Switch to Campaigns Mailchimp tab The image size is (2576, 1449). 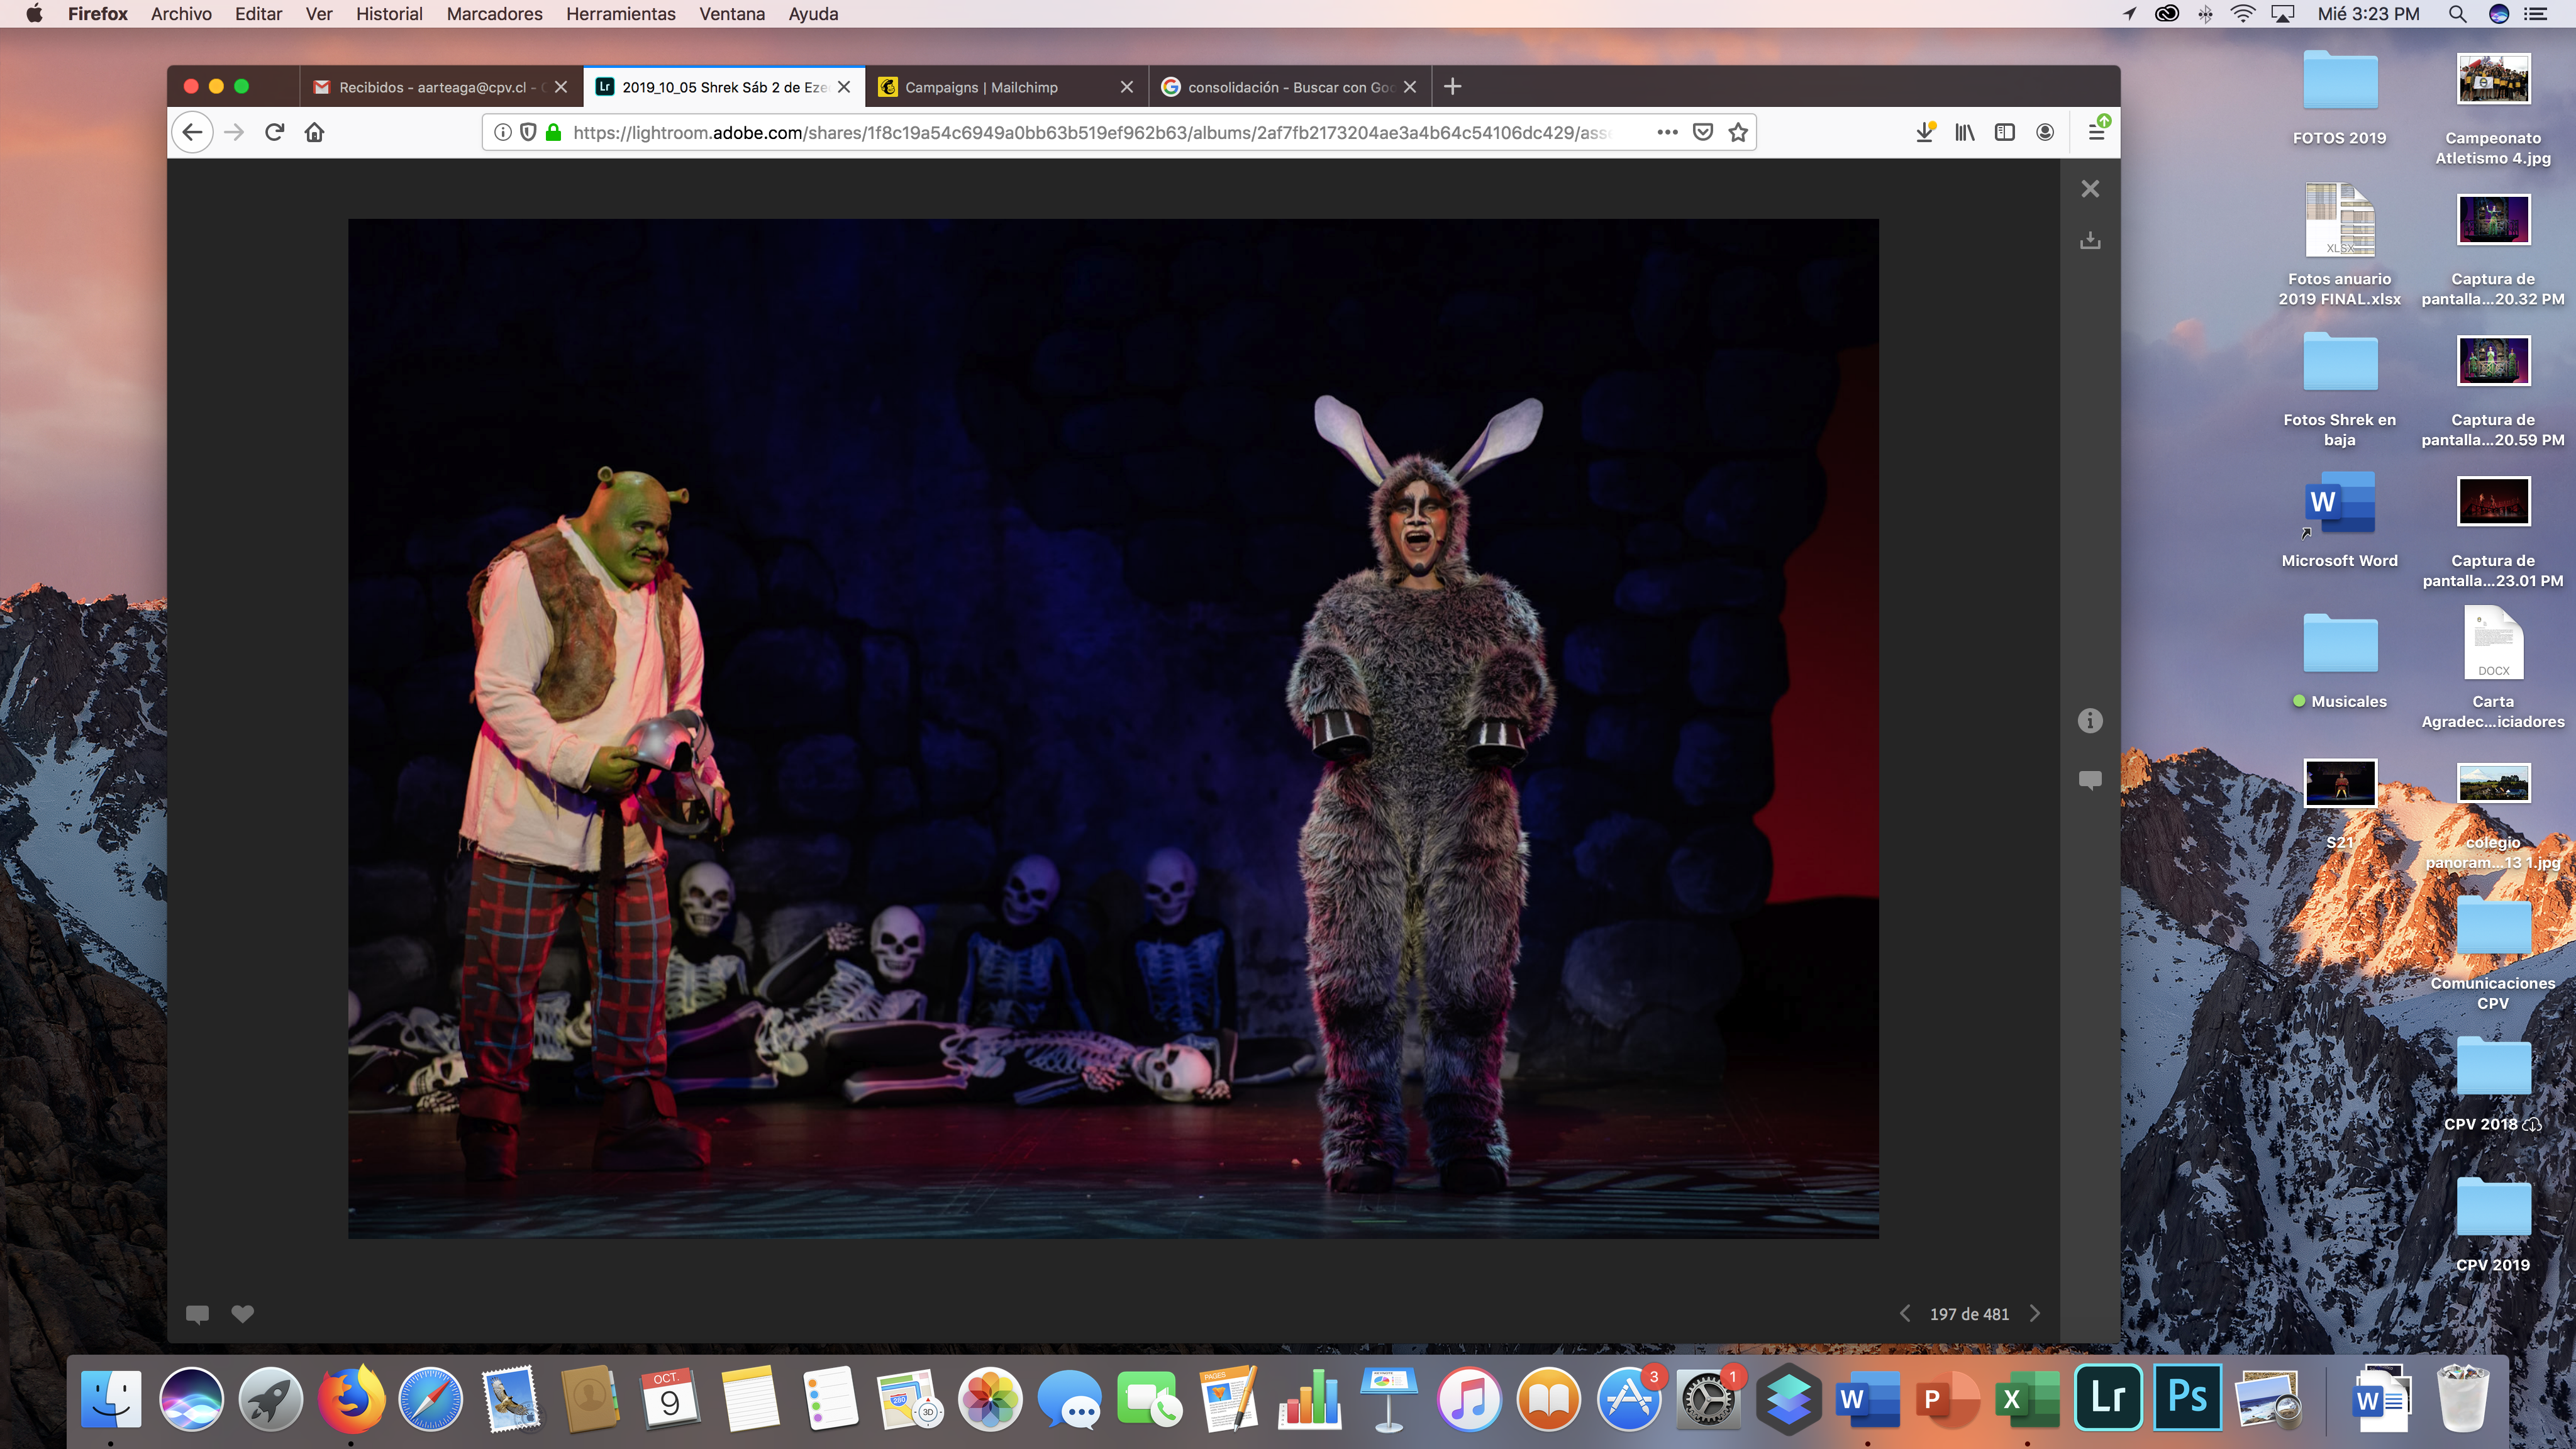pos(1007,87)
